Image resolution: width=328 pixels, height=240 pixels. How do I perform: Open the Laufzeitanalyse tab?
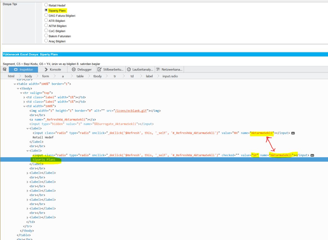pos(140,69)
